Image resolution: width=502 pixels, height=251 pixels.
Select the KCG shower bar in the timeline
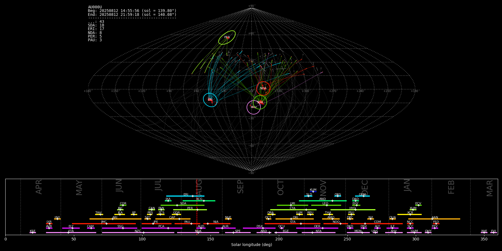199,201
